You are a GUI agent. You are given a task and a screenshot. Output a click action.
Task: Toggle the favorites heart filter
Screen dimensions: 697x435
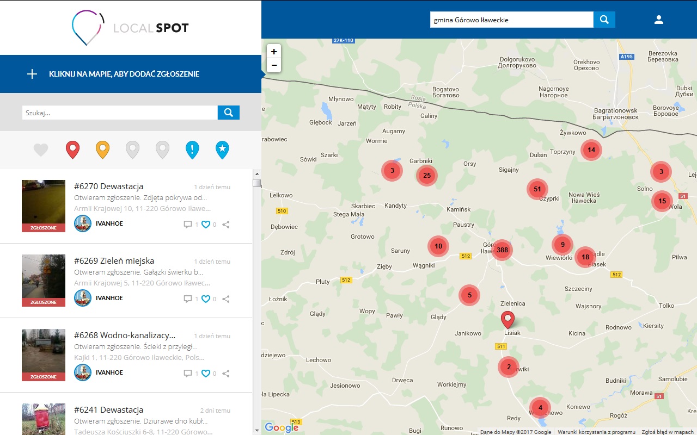tap(41, 150)
